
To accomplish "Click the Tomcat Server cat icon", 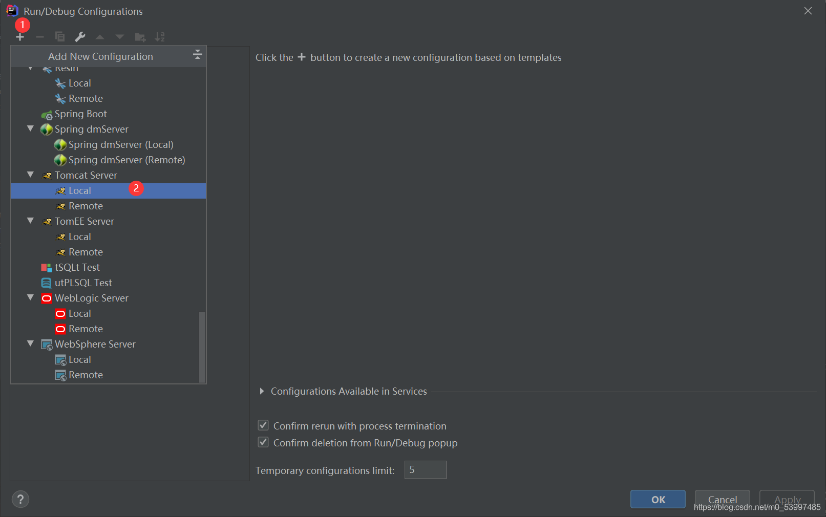I will (x=47, y=176).
